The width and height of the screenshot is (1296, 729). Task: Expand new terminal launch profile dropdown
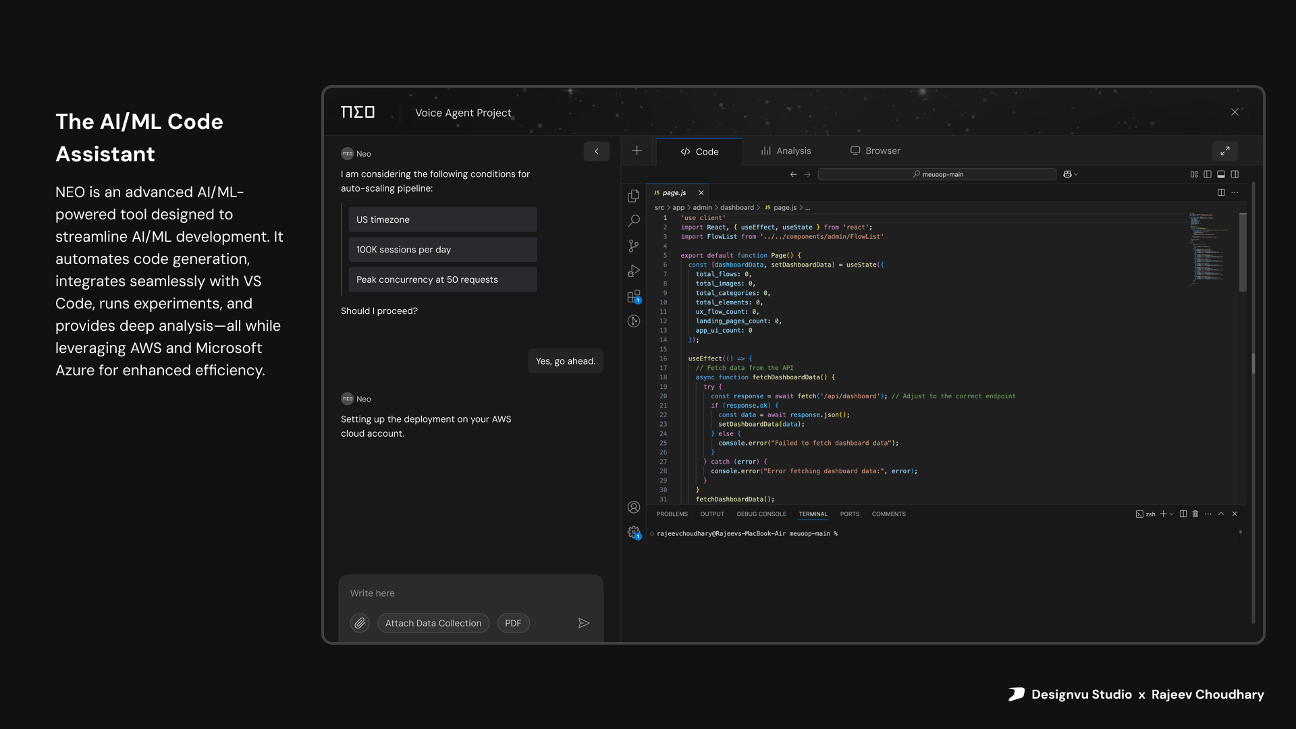click(x=1172, y=514)
